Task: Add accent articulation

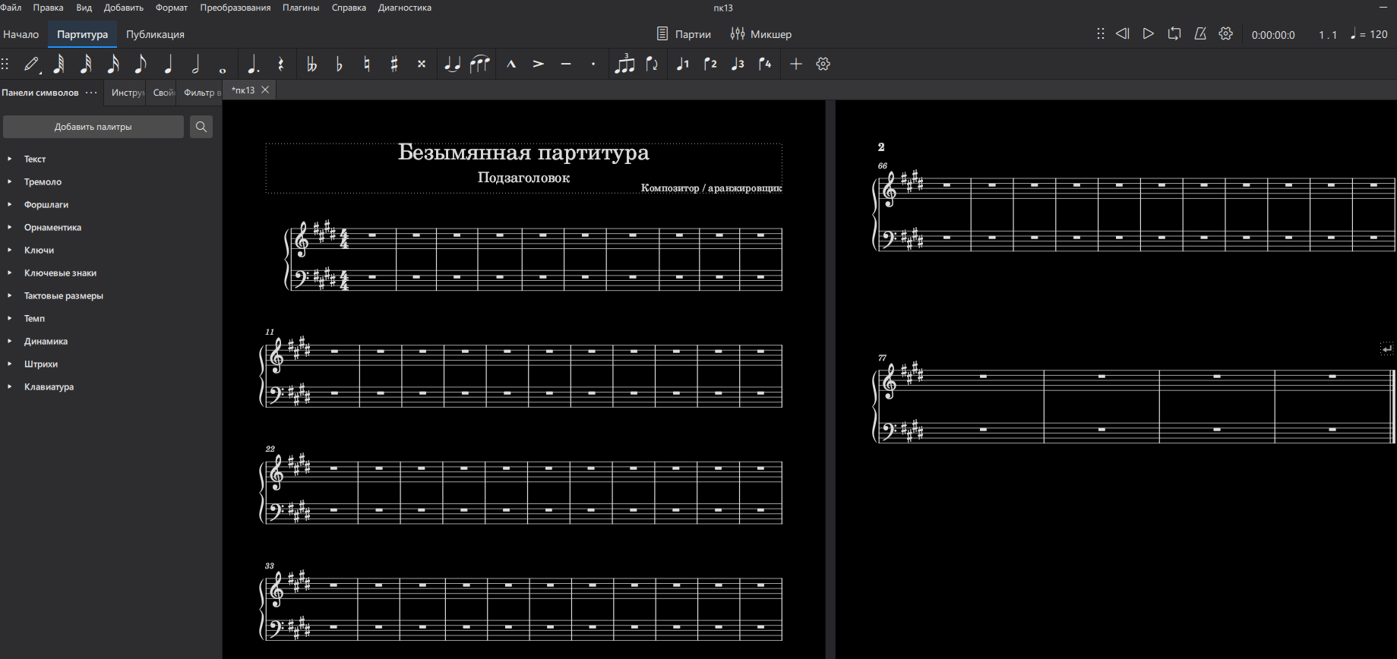Action: coord(539,65)
